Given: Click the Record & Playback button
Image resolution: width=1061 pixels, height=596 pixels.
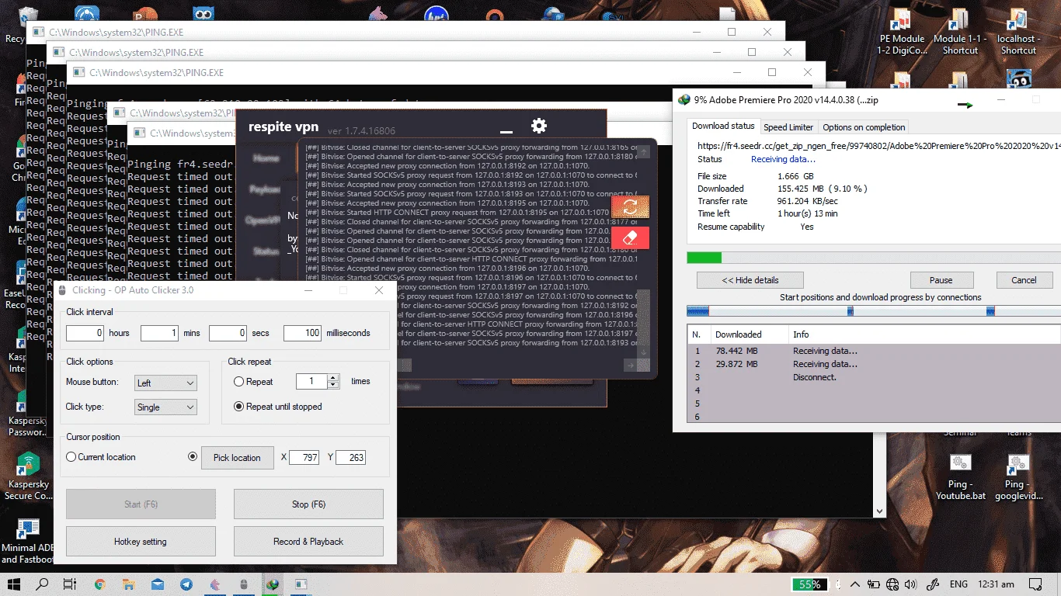Looking at the screenshot, I should point(308,541).
